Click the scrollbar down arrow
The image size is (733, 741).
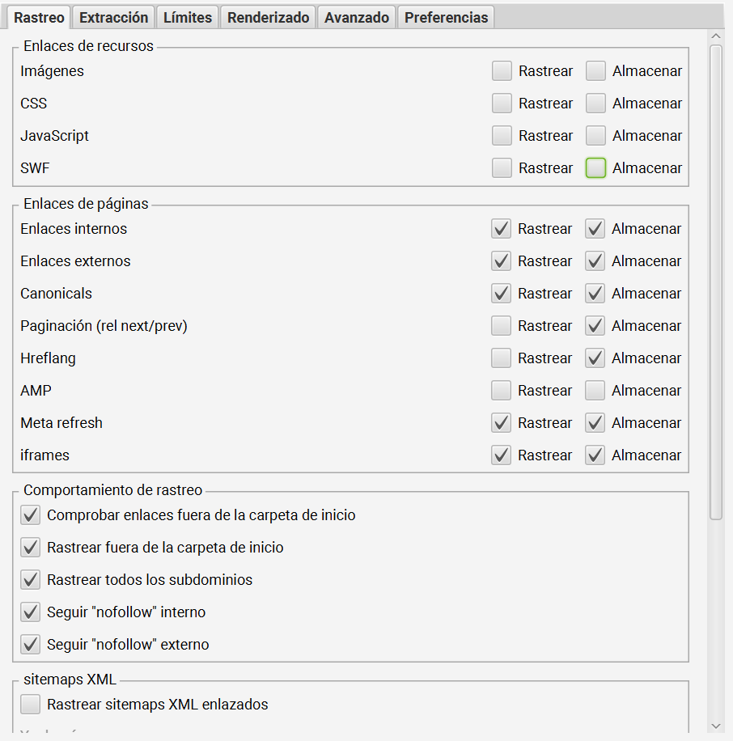[x=715, y=727]
